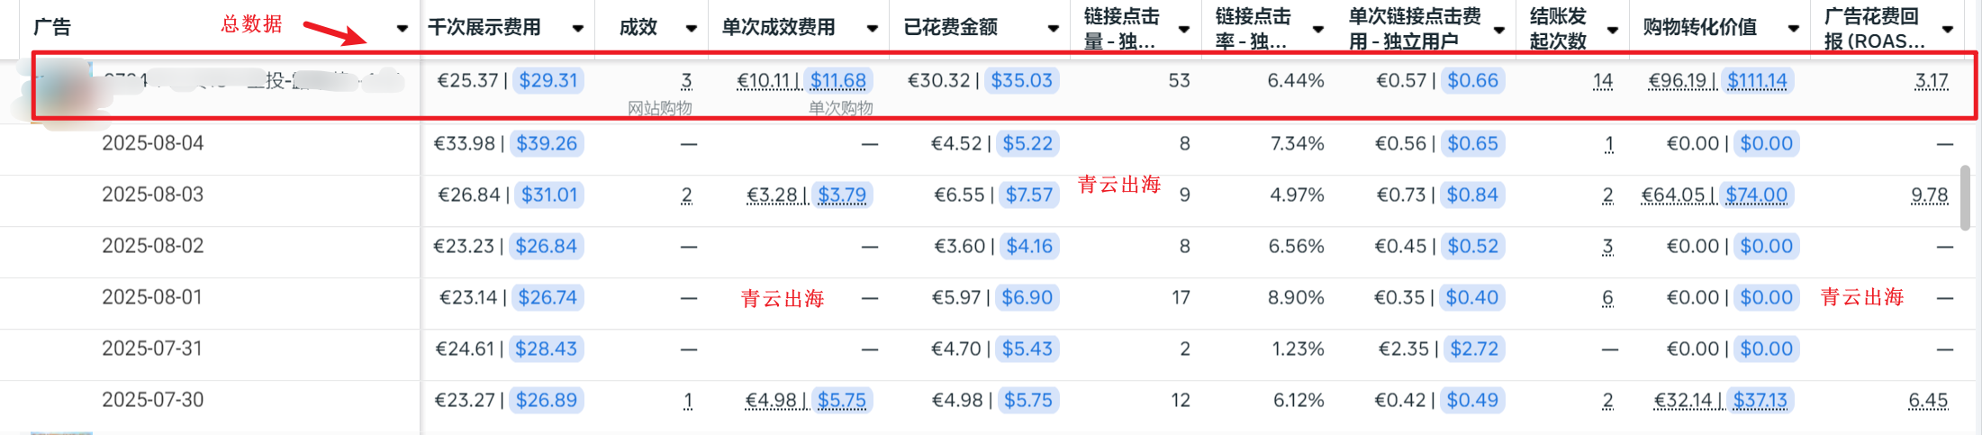
Task: Open the 9.78 ROAS link for 2025-08-03
Action: [x=1929, y=195]
